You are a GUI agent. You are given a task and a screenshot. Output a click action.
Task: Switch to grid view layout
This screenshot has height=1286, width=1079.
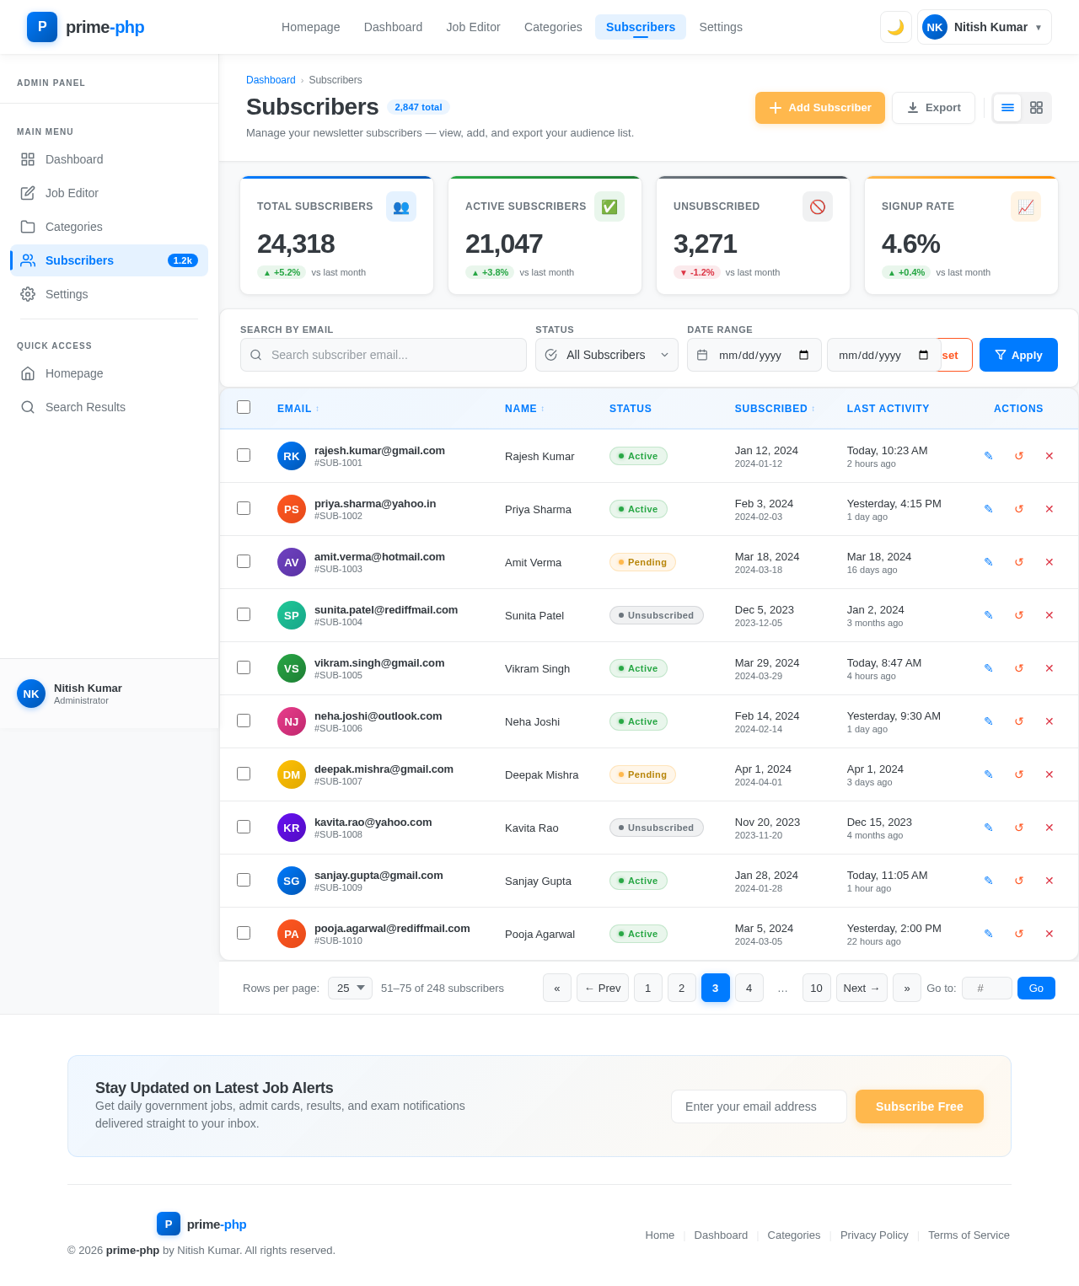(x=1036, y=108)
